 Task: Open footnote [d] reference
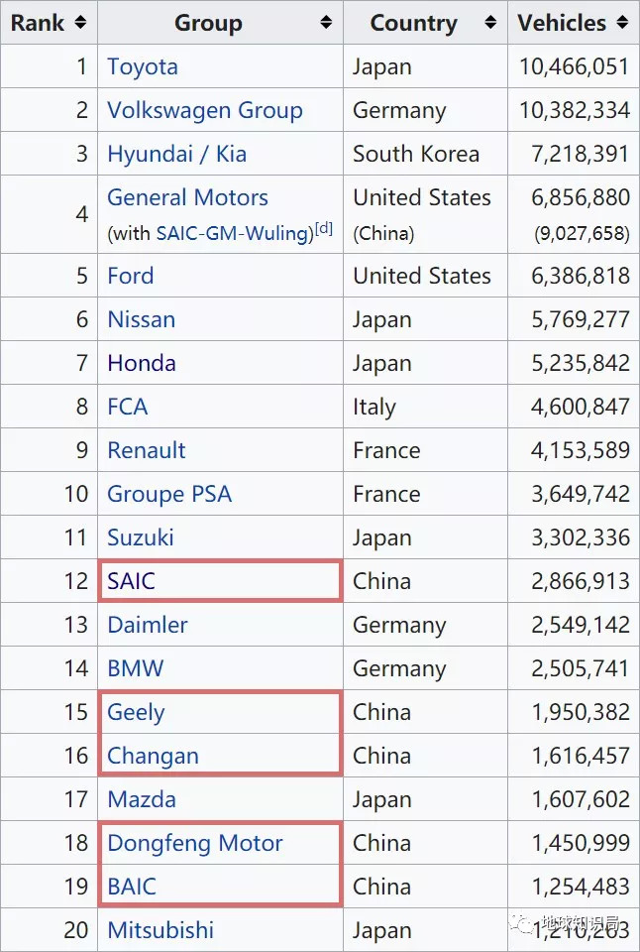pyautogui.click(x=324, y=230)
